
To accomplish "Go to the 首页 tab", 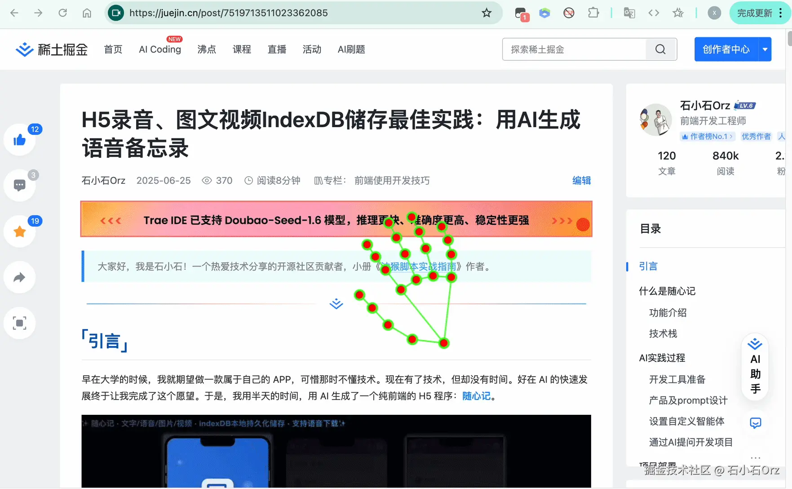I will click(x=113, y=49).
